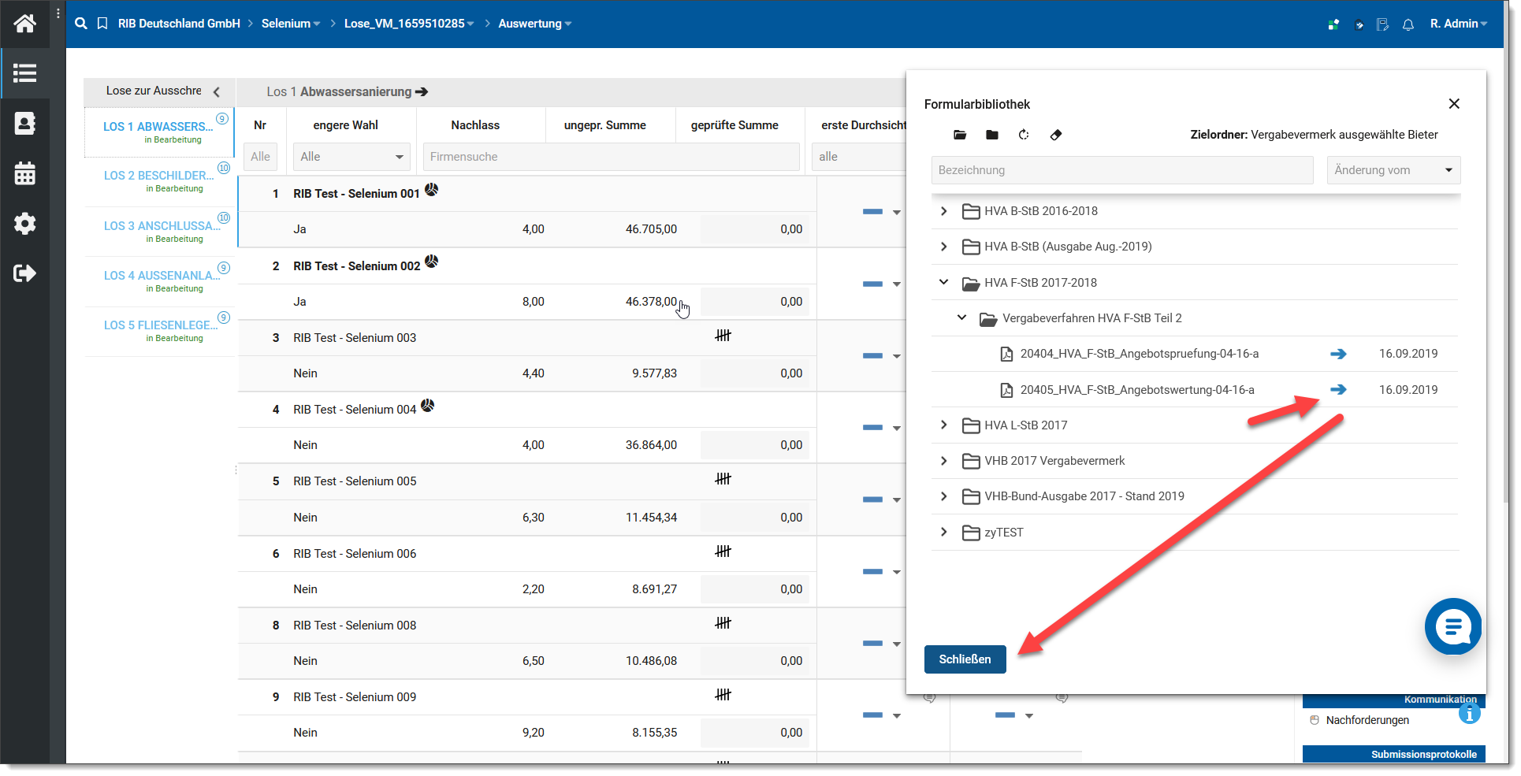1521x776 pixels.
Task: Expand the zyTEST folder
Action: coord(944,532)
